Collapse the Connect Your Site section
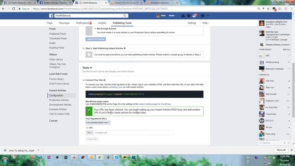The height and width of the screenshot is (166, 295). [x=83, y=80]
